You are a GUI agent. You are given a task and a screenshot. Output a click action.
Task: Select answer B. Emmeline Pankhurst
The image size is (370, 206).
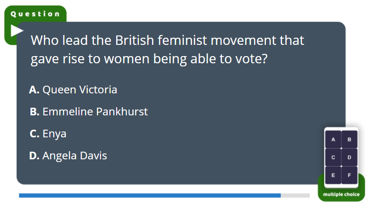tap(89, 112)
